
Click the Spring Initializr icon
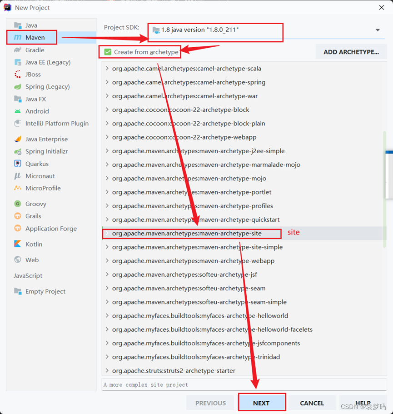(x=18, y=151)
